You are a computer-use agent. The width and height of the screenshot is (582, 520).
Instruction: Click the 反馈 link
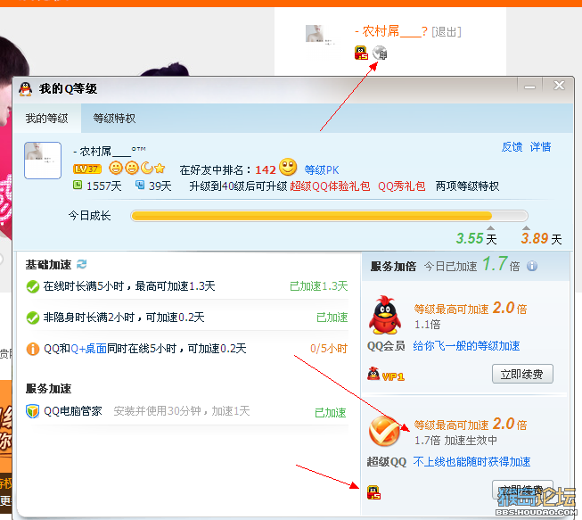(512, 146)
